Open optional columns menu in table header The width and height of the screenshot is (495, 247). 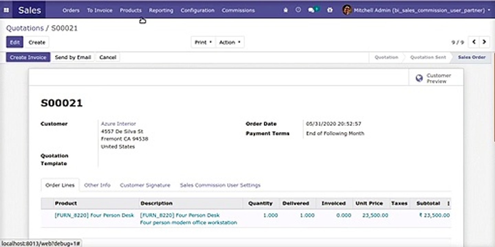click(x=448, y=203)
